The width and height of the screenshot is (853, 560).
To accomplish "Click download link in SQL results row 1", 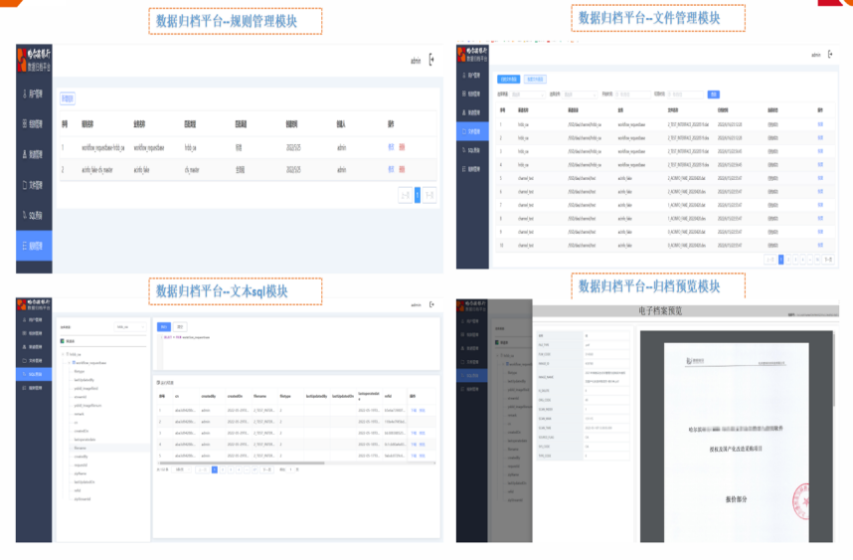I will (414, 411).
